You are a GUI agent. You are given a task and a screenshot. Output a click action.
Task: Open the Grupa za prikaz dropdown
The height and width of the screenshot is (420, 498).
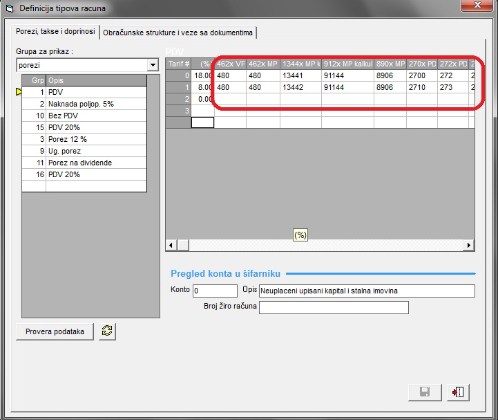click(x=153, y=65)
